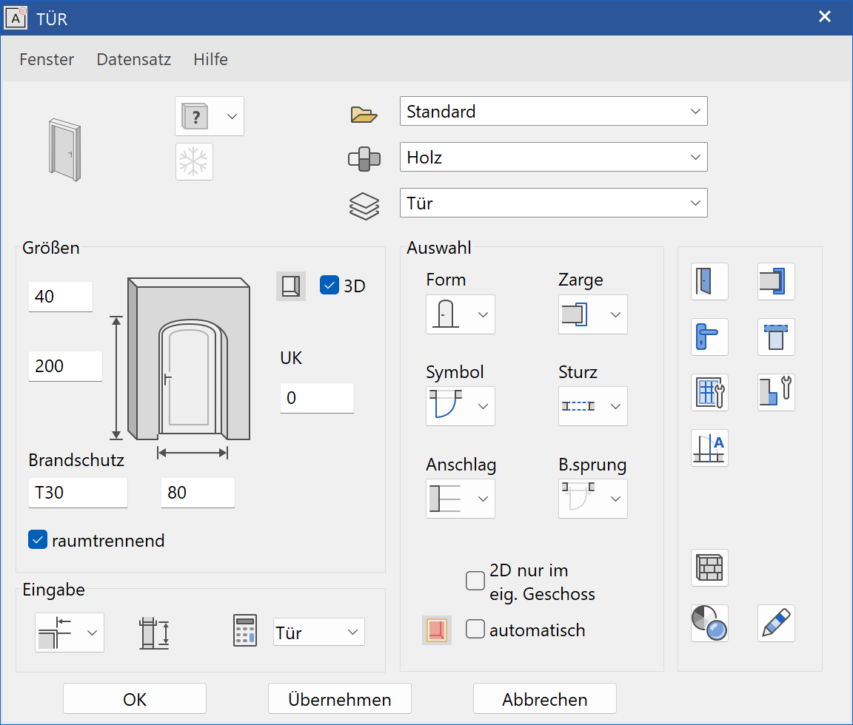The image size is (853, 725).
Task: Click the app icon in title bar
Action: (16, 18)
